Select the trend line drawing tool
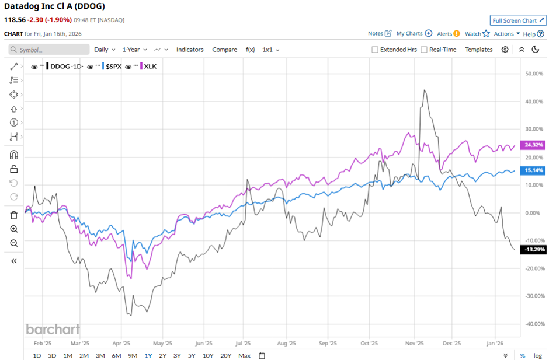Screen dimensions: 549x360 pyautogui.click(x=13, y=67)
